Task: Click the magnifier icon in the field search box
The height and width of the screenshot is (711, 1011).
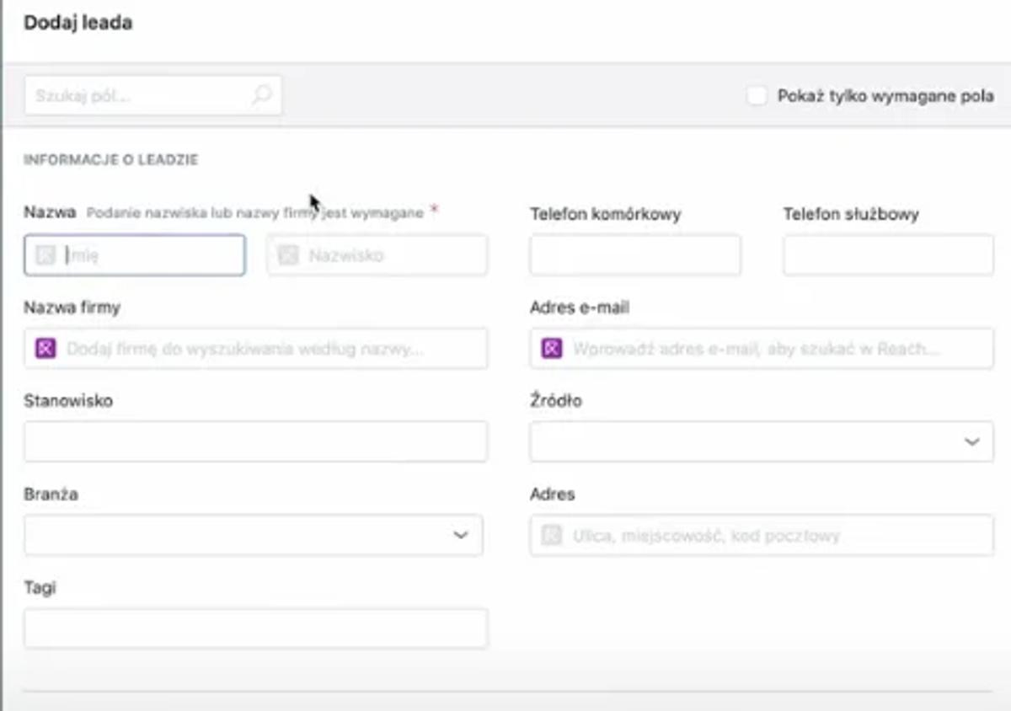Action: 263,96
